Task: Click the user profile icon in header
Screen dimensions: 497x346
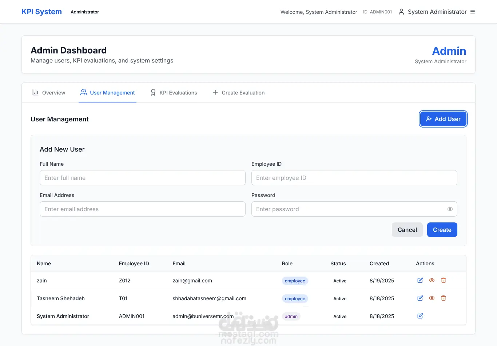Action: click(x=401, y=12)
